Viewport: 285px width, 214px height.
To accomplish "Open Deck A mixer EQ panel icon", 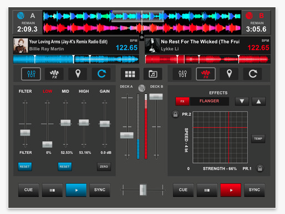I will click(31, 74).
